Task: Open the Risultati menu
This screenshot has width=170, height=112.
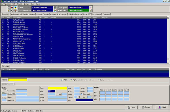Action: click(20, 4)
